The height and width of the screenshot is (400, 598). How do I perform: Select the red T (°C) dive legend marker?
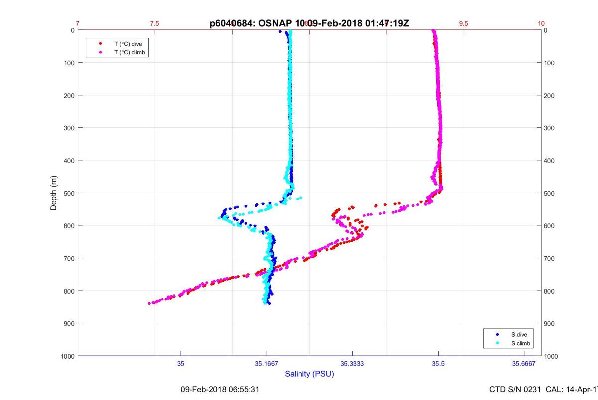101,44
